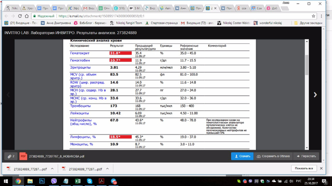The width and height of the screenshot is (332, 186).
Task: Open Skype from the taskbar
Action: coord(90,181)
